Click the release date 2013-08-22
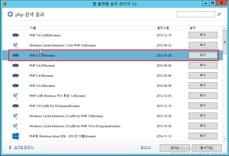 pyautogui.click(x=164, y=45)
